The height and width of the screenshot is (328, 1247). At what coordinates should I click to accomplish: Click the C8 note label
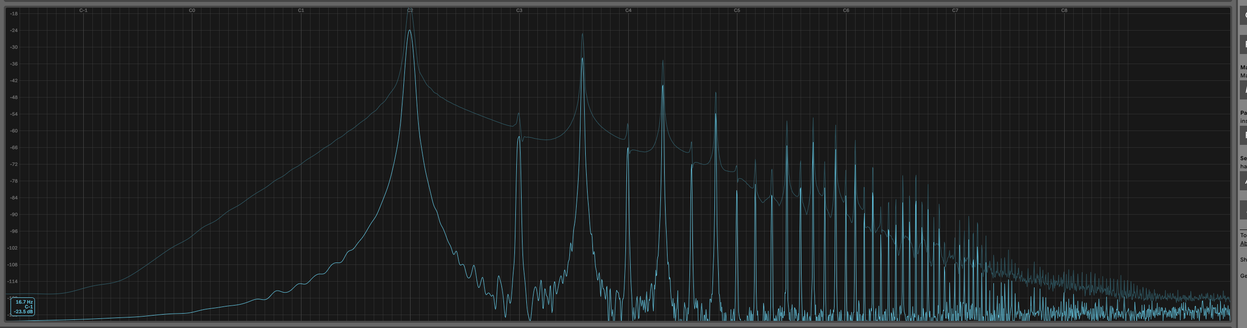[1064, 10]
